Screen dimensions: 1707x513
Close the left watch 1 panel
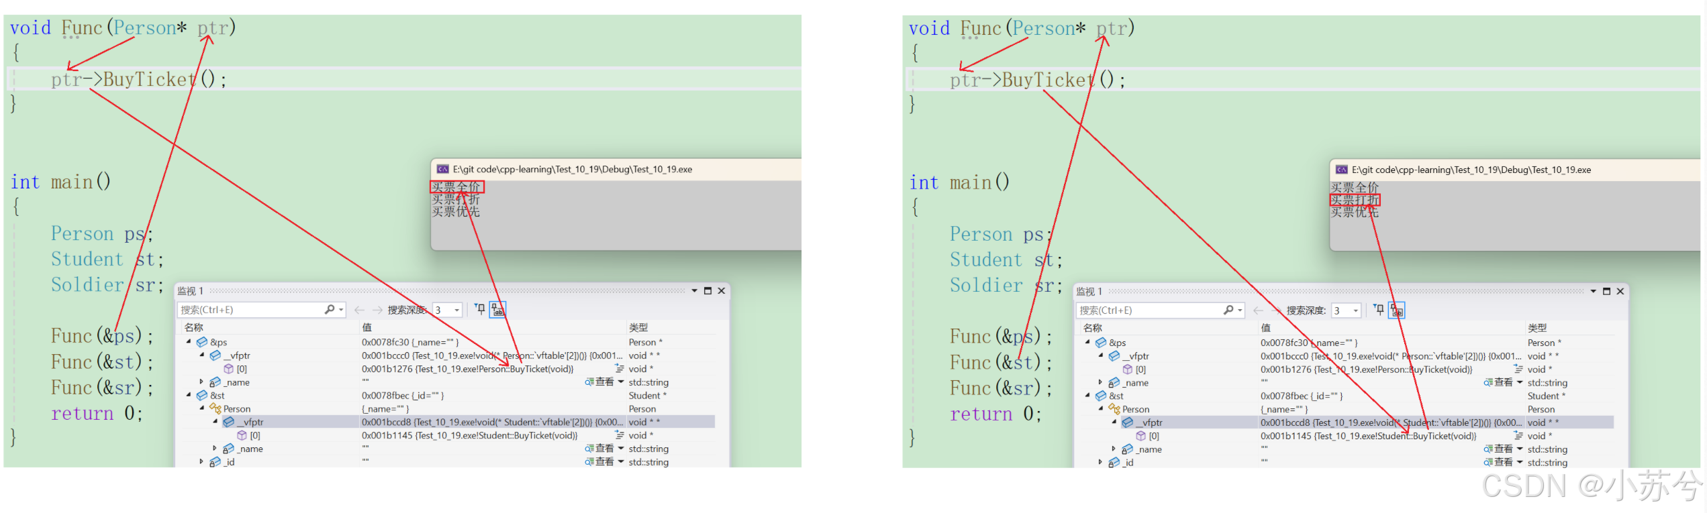[x=722, y=290]
